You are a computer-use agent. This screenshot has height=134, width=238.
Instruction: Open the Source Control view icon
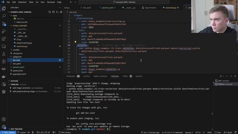pyautogui.click(x=4, y=23)
